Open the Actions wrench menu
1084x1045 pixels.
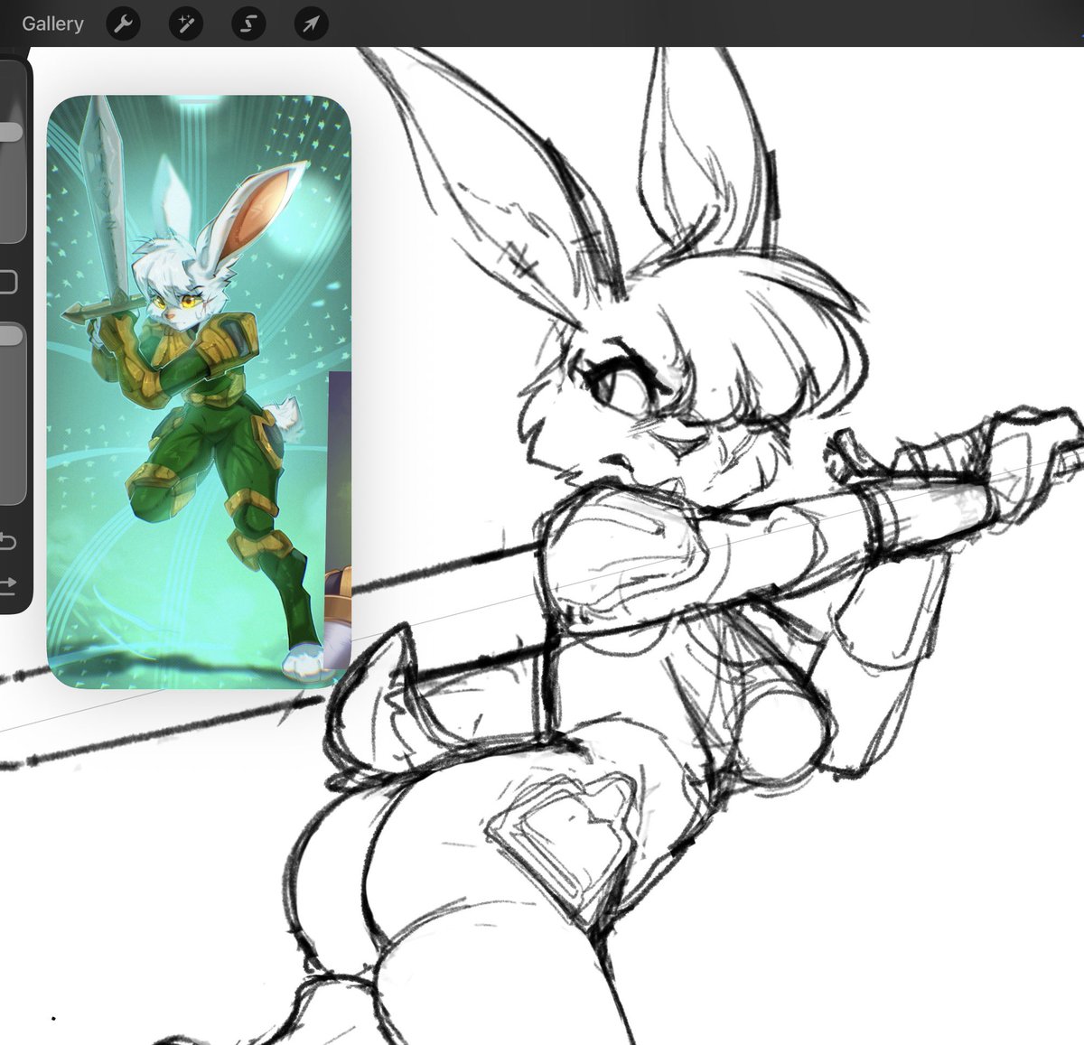tap(124, 23)
